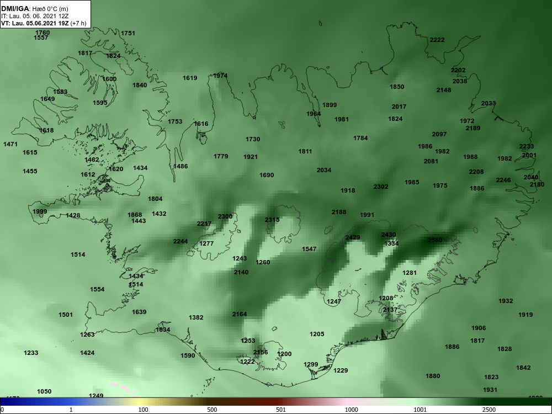Click the 1281 value label
Screen dimensions: 552x414
click(410, 273)
